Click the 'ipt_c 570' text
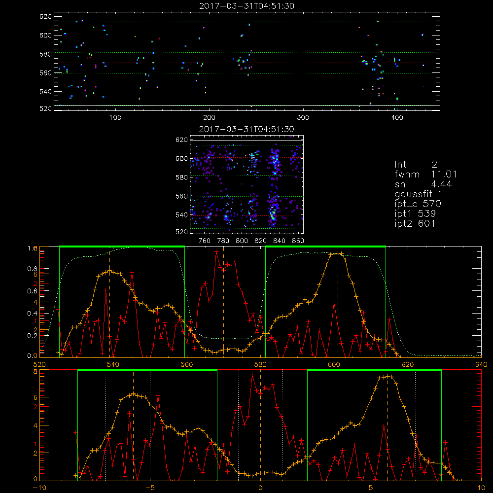 tap(418, 204)
